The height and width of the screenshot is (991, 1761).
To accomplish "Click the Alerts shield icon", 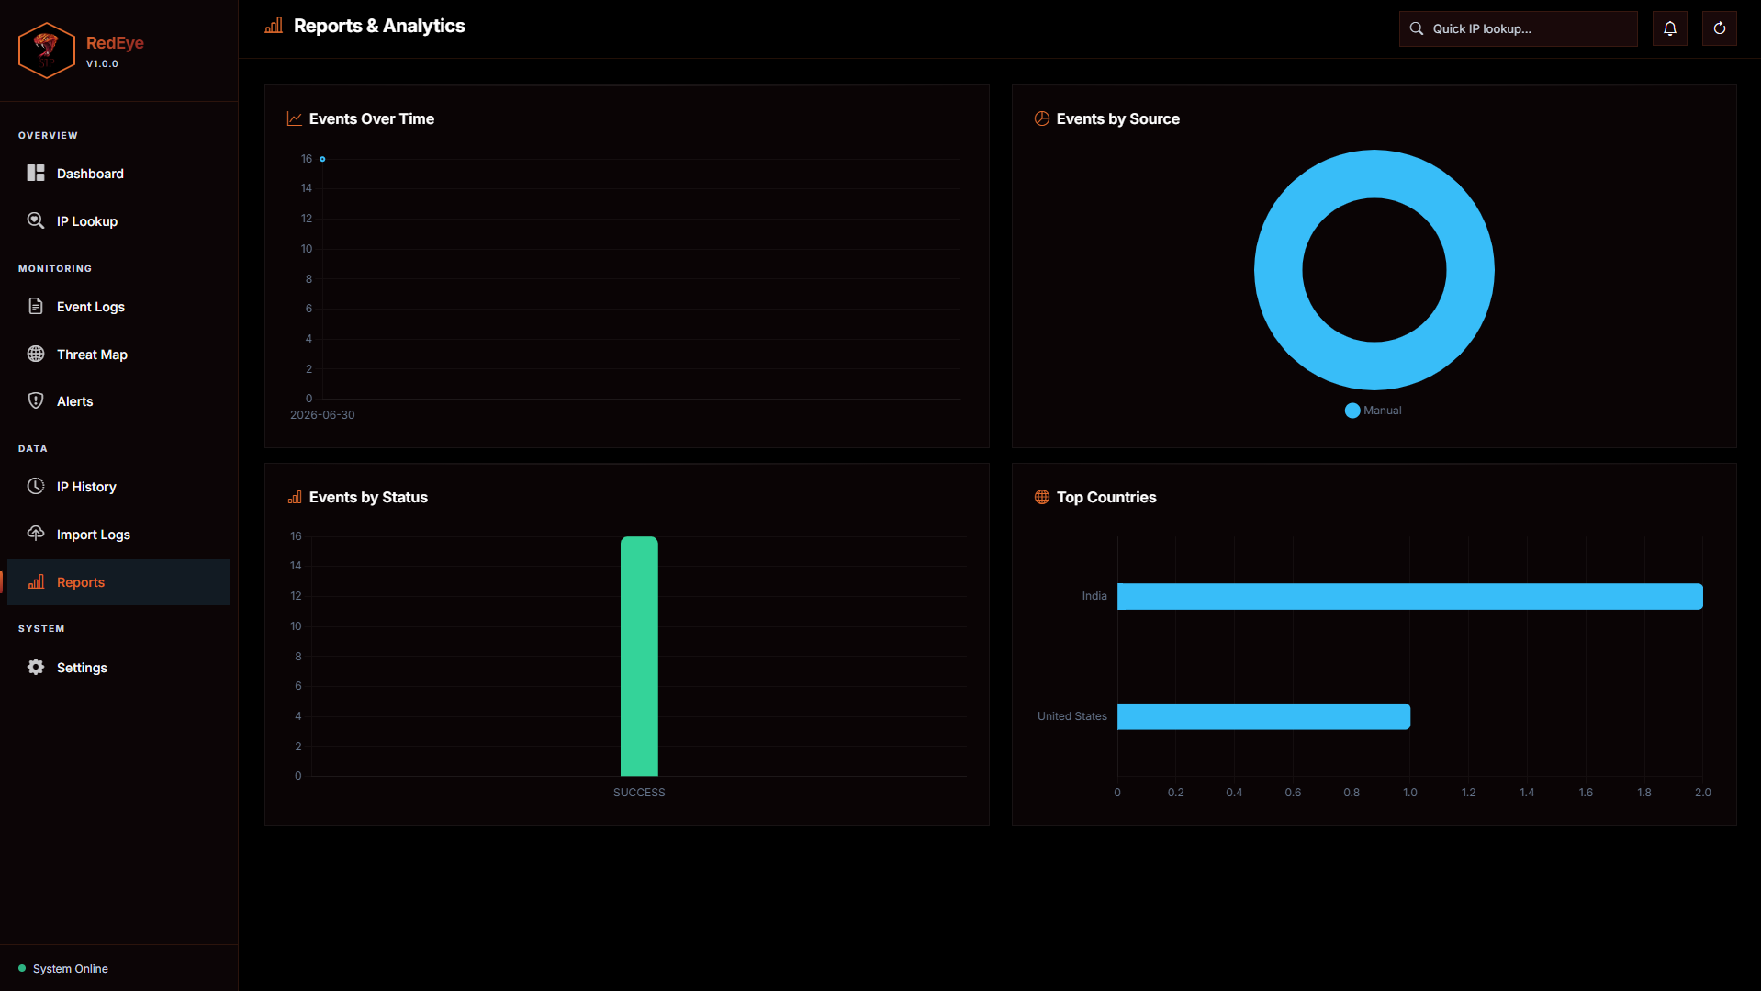I will 36,400.
